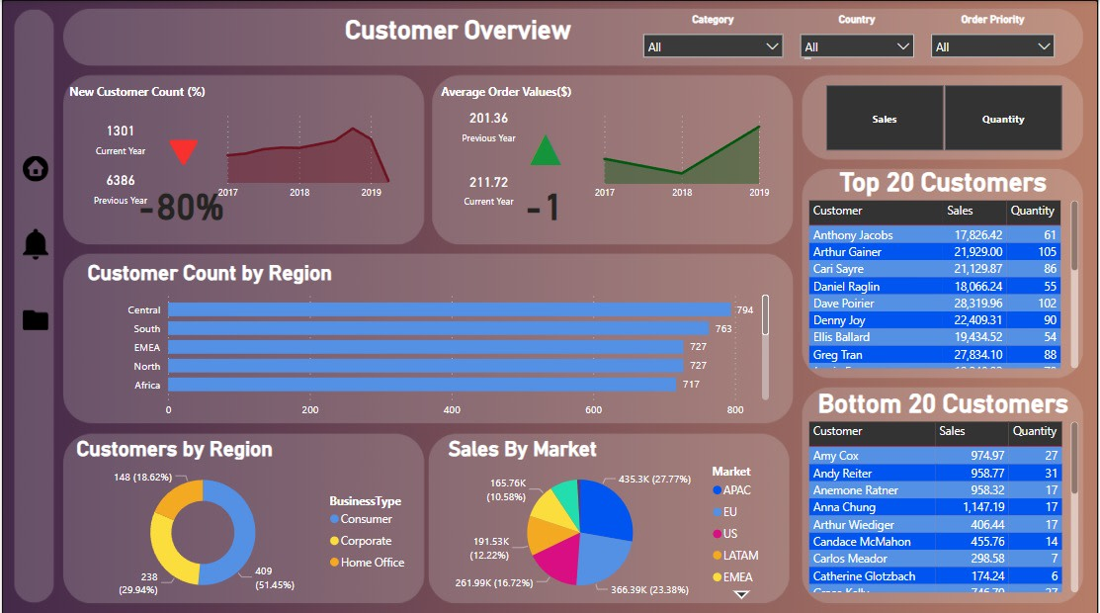The width and height of the screenshot is (1100, 613).
Task: Open the Country dropdown
Action: point(857,46)
